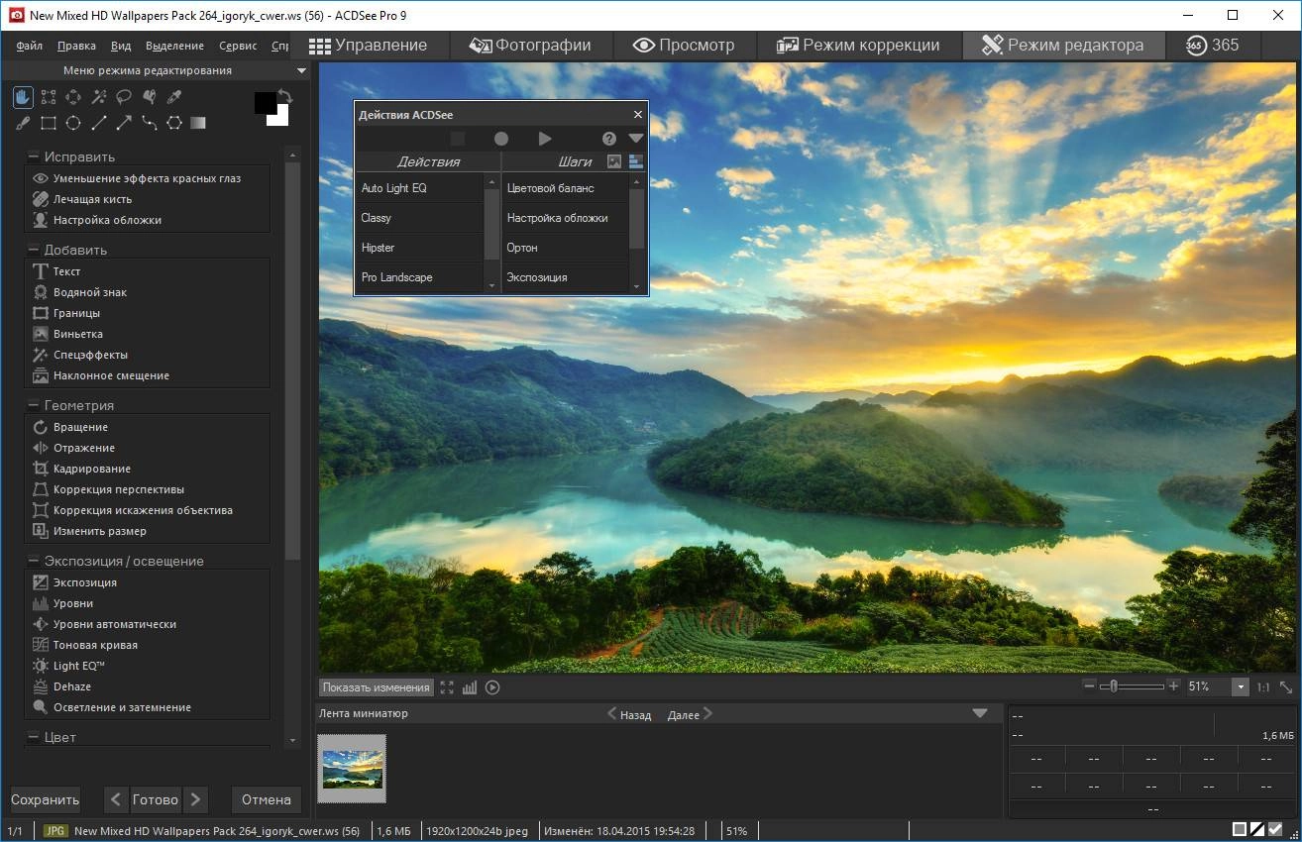
Task: Click zoom in plus button
Action: coord(1174,685)
